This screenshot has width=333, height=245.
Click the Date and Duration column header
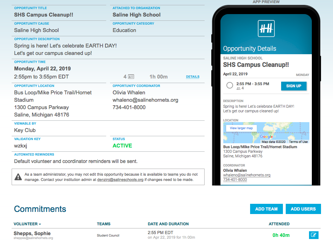168,224
